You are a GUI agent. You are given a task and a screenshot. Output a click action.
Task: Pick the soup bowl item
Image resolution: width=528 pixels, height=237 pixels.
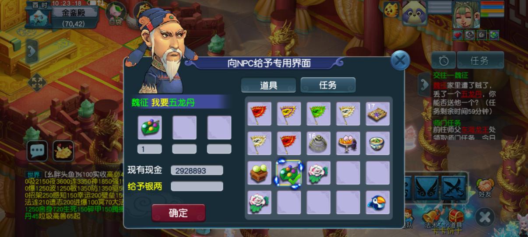(377, 143)
